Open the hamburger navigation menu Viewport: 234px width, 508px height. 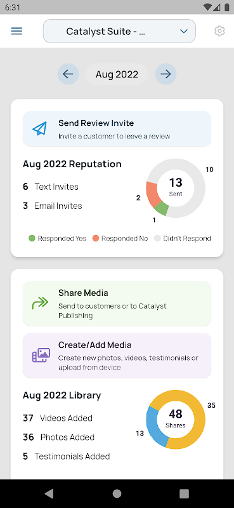coord(17,31)
